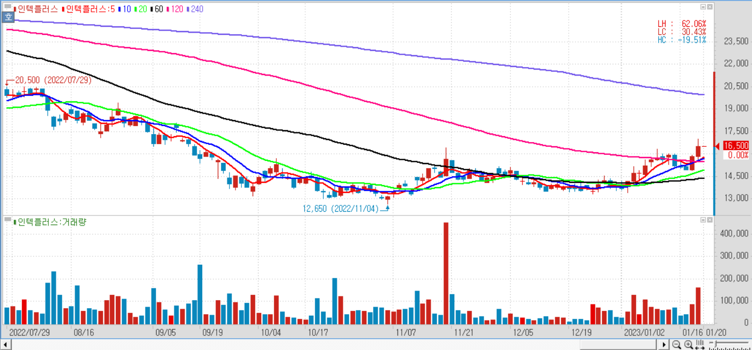Click the 12,650 (2022/11/04) low label
The image size is (752, 350).
coord(341,208)
